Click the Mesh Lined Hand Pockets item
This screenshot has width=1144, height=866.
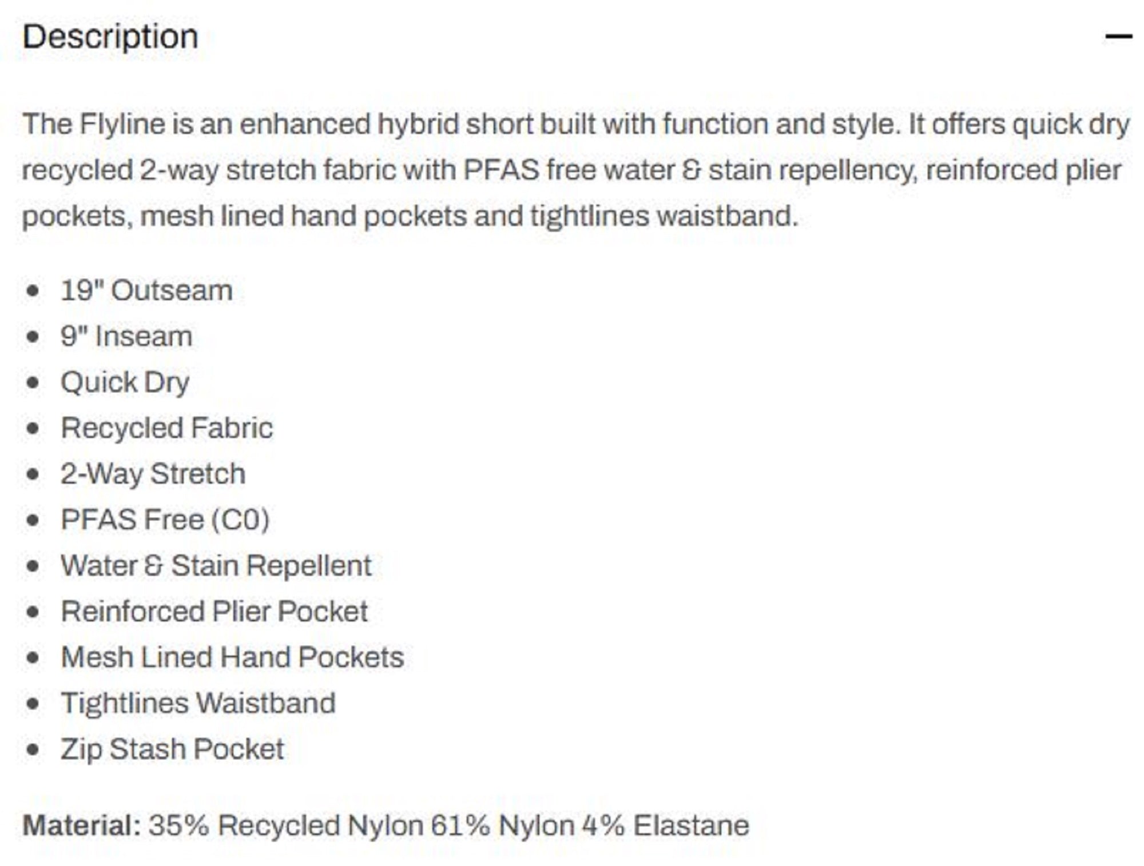(x=232, y=657)
